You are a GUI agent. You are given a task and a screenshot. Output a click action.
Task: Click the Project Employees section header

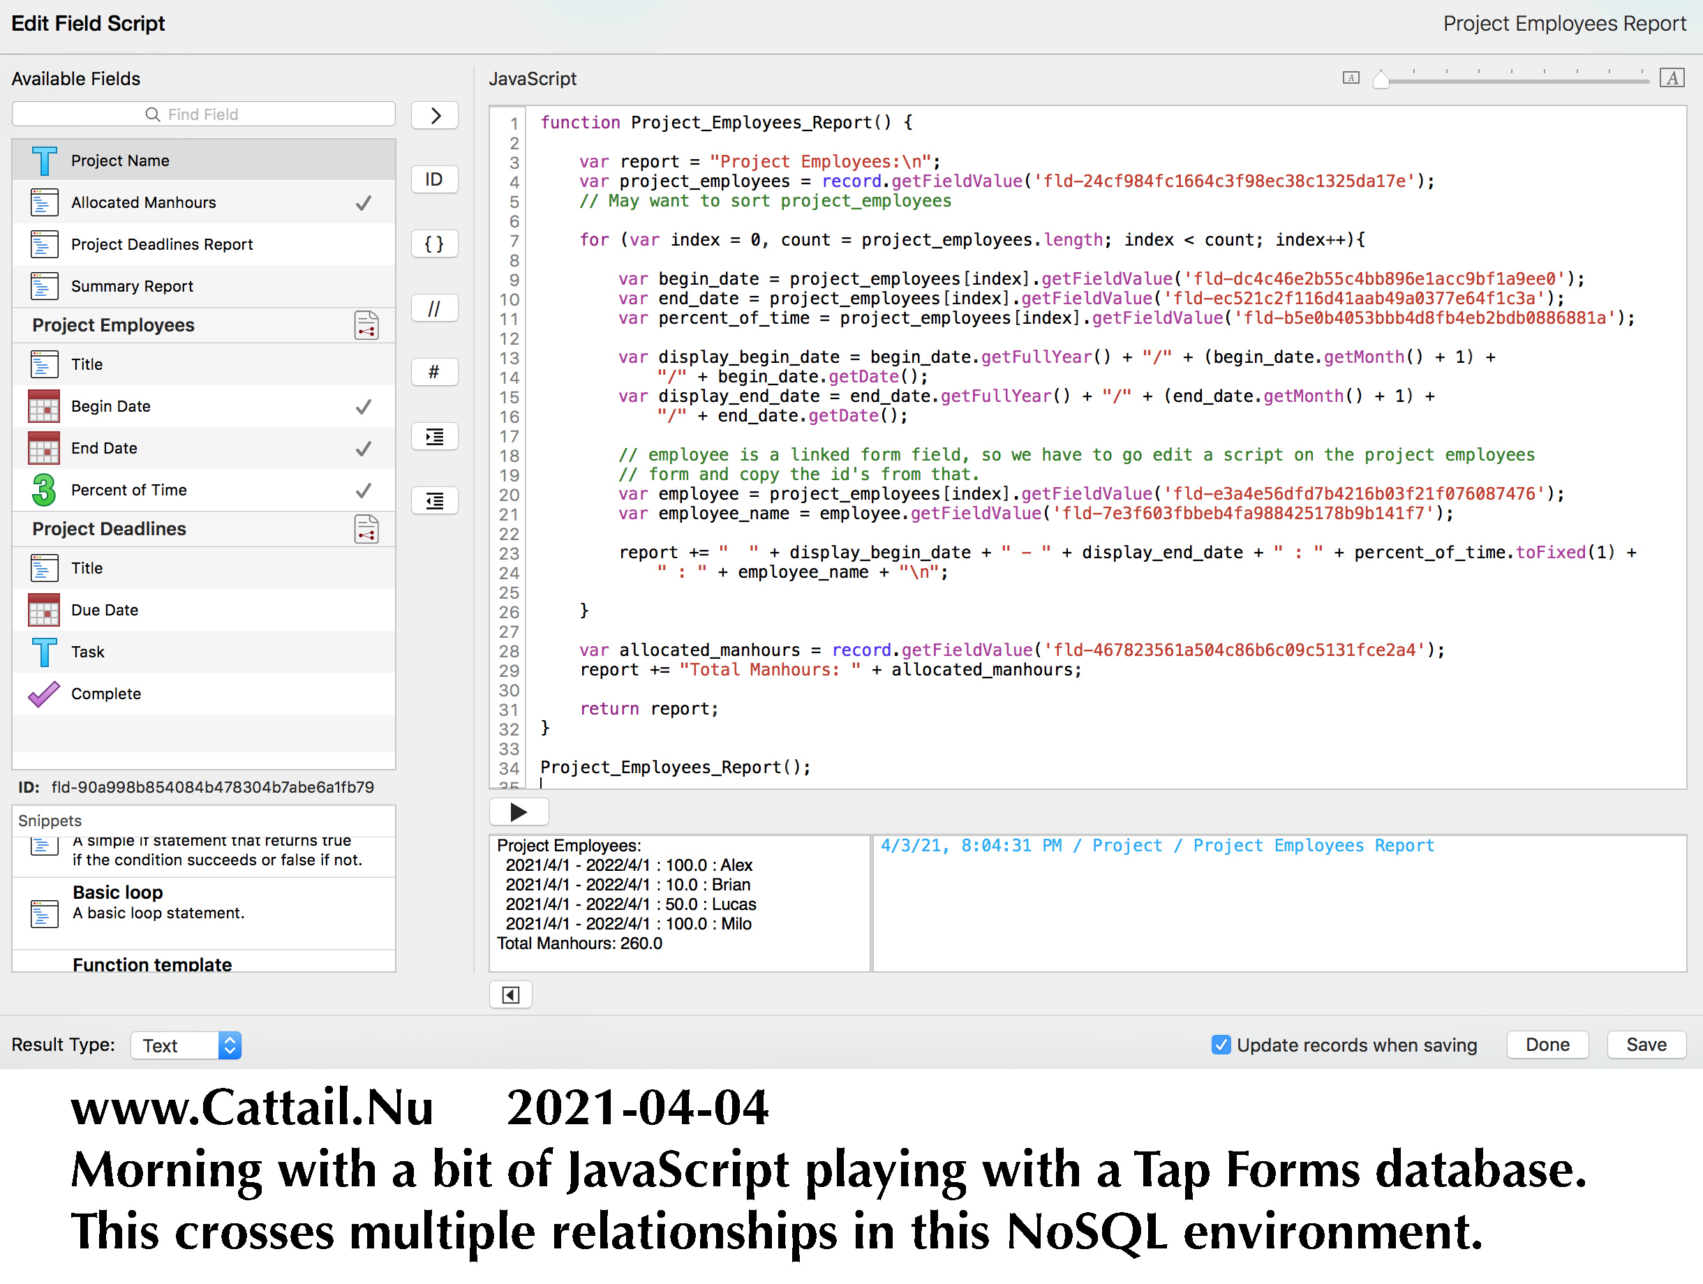pyautogui.click(x=204, y=326)
